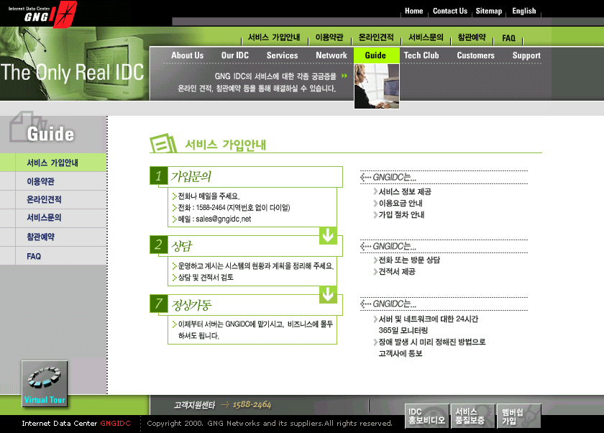Image resolution: width=604 pixels, height=433 pixels.
Task: Click the red GNGIDC text in footer
Action: pos(116,423)
